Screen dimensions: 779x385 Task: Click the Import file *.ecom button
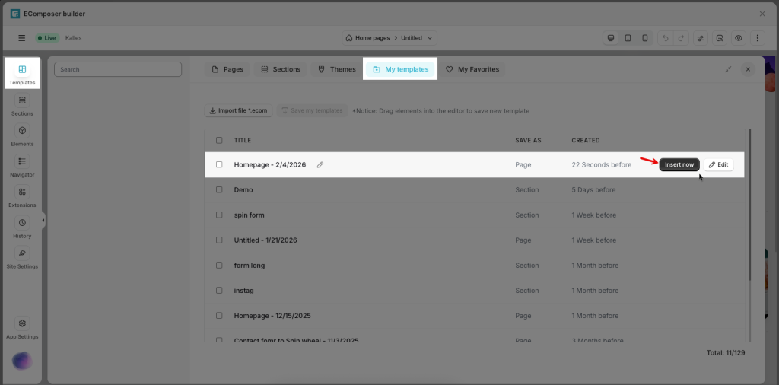tap(238, 110)
